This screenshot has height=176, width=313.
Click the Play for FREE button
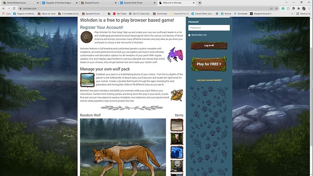point(209,64)
